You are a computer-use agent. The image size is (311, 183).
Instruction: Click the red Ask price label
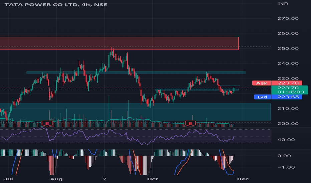277,83
